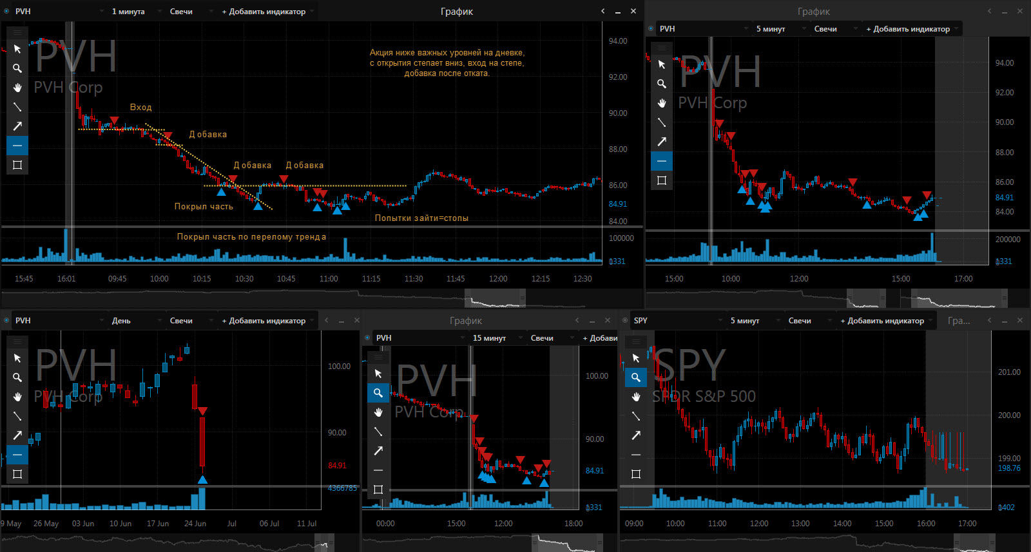1031x552 pixels.
Task: Click 198.76 price label on SPY chart
Action: (x=1009, y=468)
